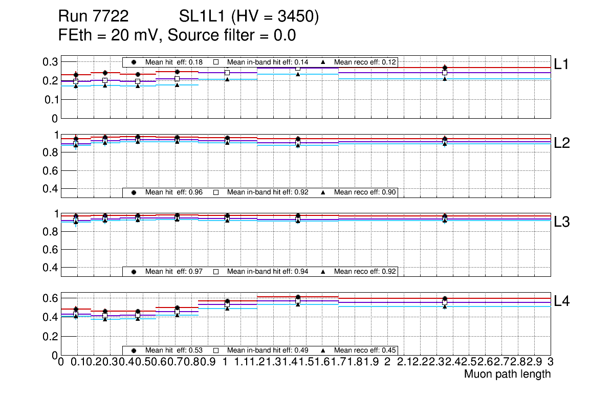Select the L4 panel label

click(x=562, y=301)
